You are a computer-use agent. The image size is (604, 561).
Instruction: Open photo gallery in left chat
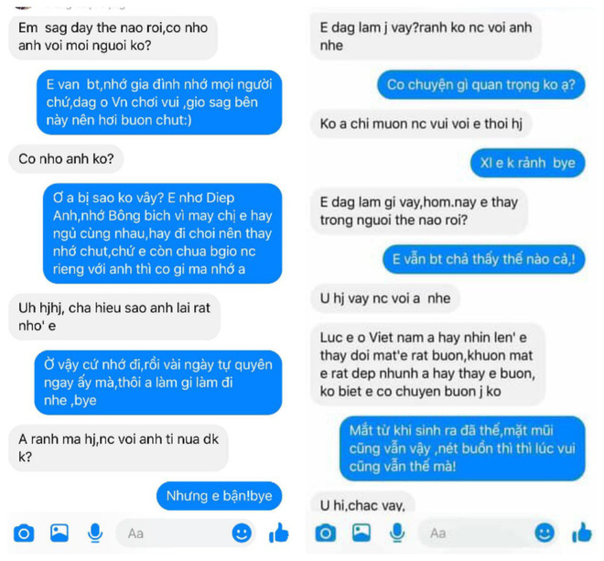[x=59, y=534]
